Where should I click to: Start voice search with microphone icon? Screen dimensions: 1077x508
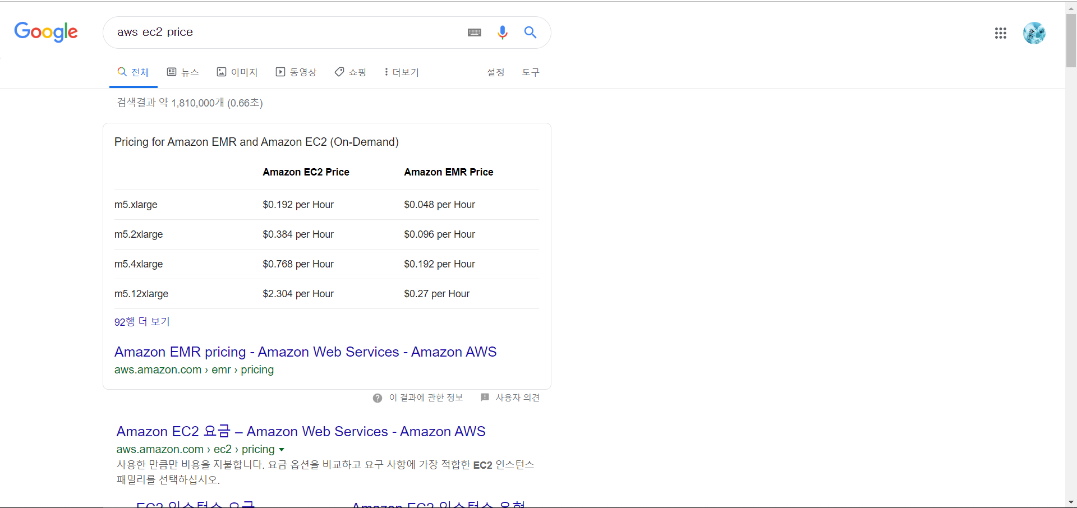(503, 33)
